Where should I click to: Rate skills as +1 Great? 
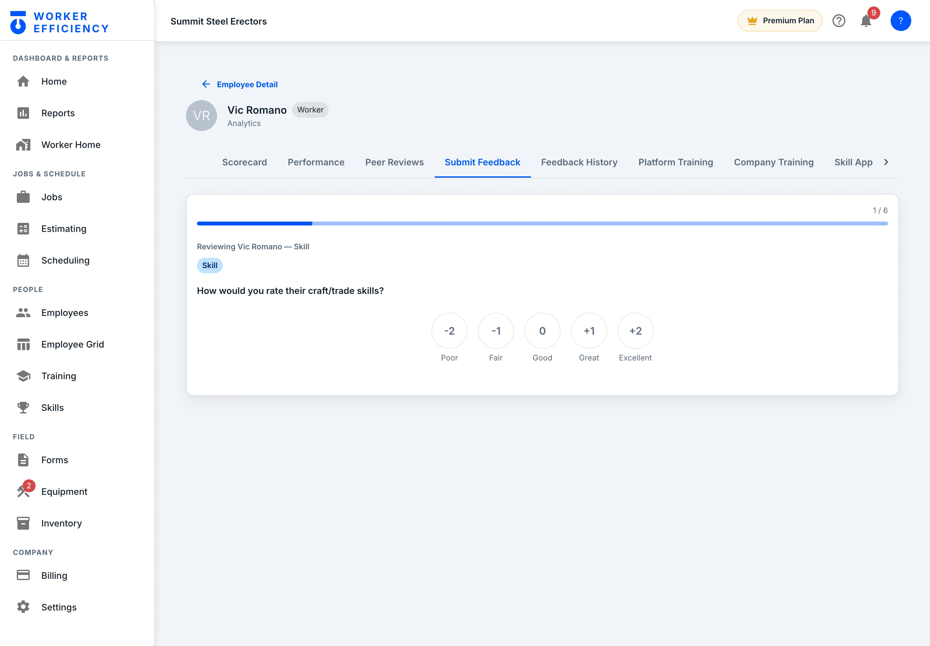(589, 331)
